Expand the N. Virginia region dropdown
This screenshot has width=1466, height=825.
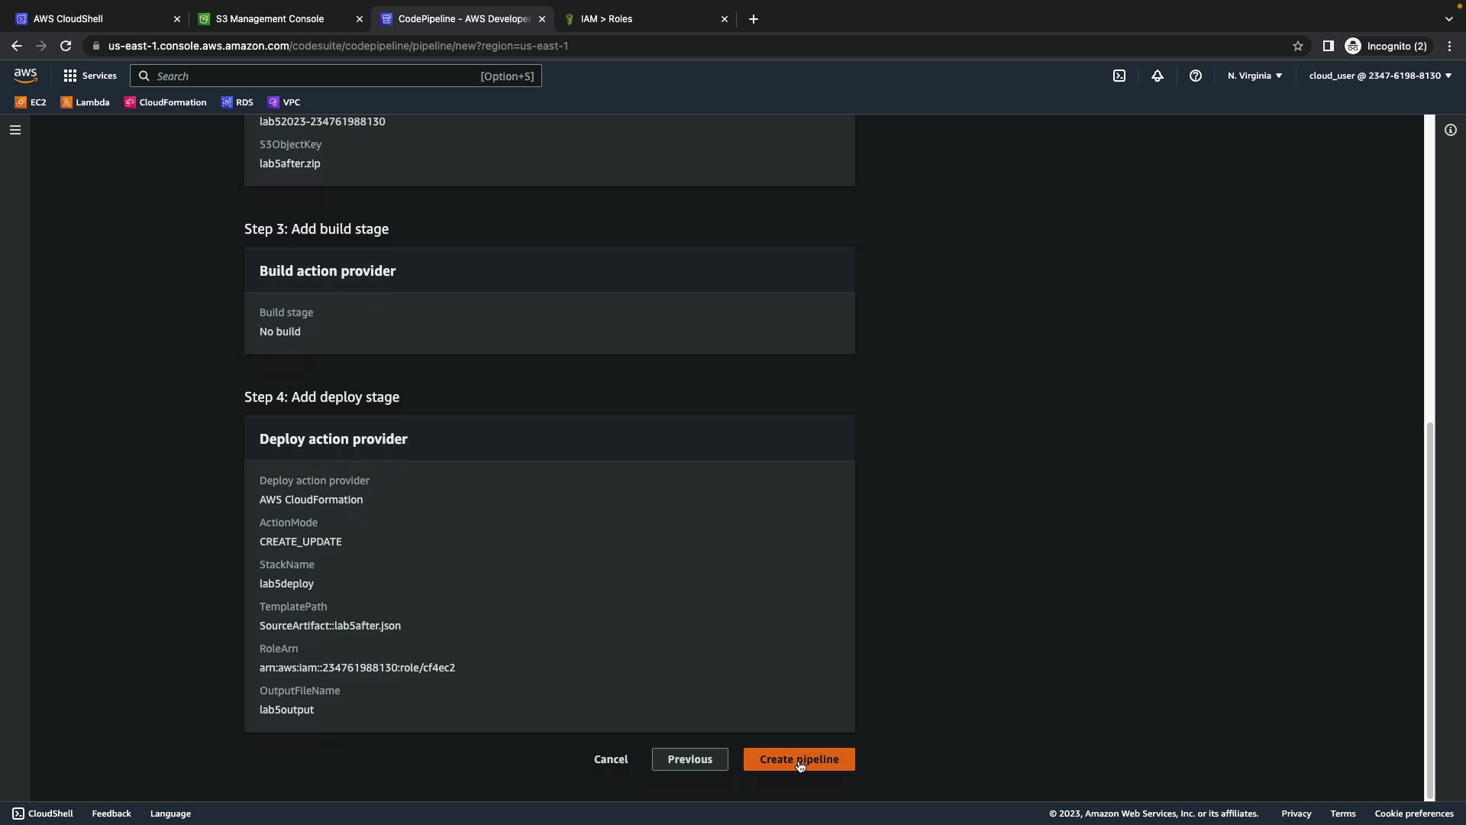pyautogui.click(x=1254, y=76)
